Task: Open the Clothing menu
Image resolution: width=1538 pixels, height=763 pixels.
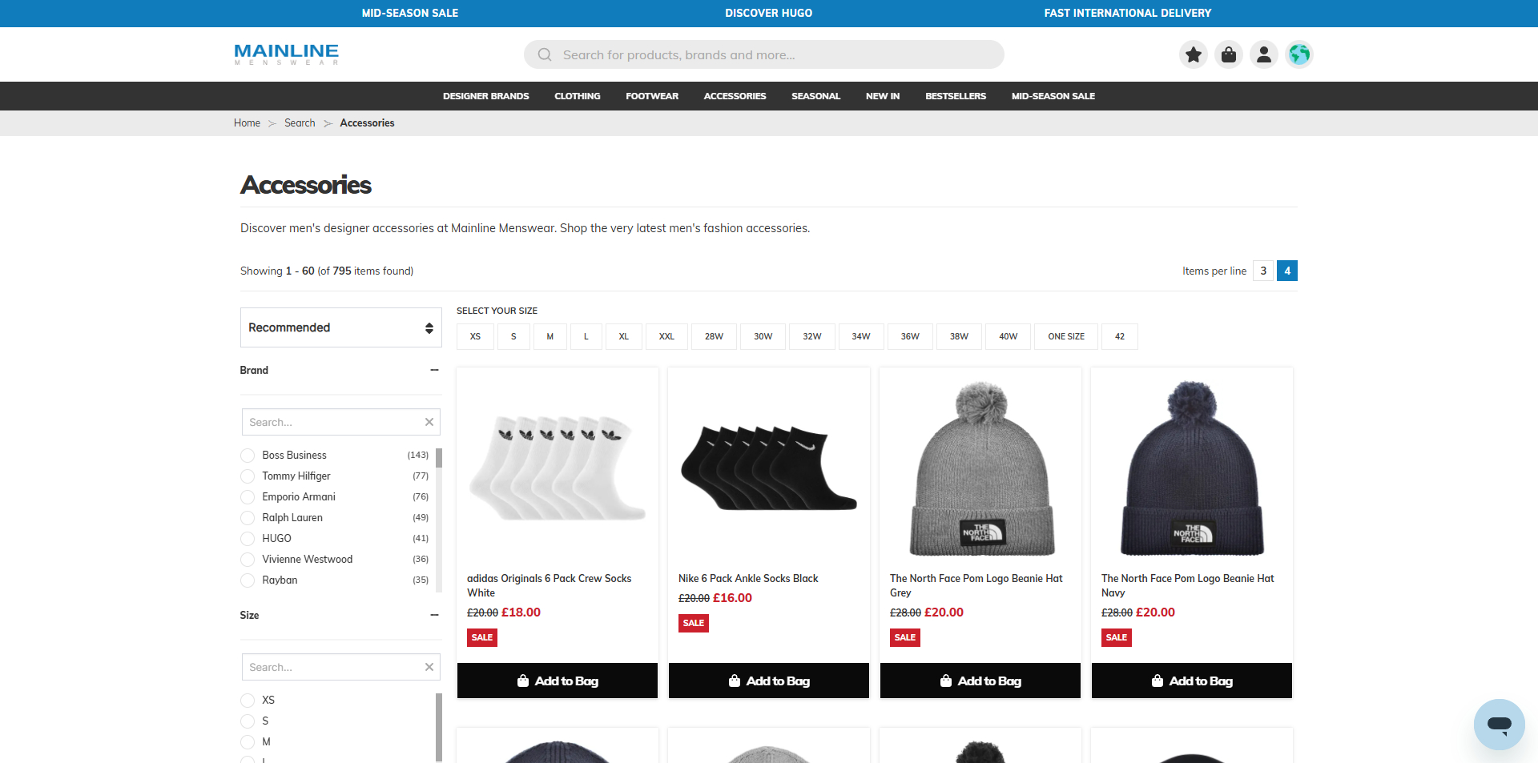Action: click(578, 96)
